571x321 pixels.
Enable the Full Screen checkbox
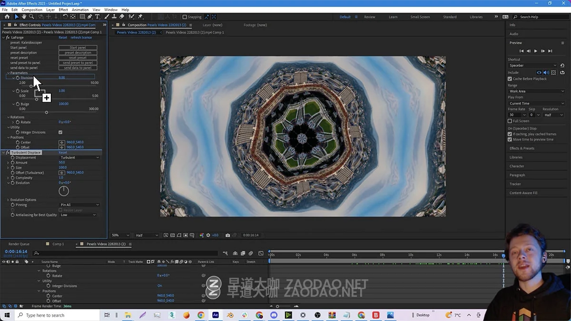tap(510, 121)
